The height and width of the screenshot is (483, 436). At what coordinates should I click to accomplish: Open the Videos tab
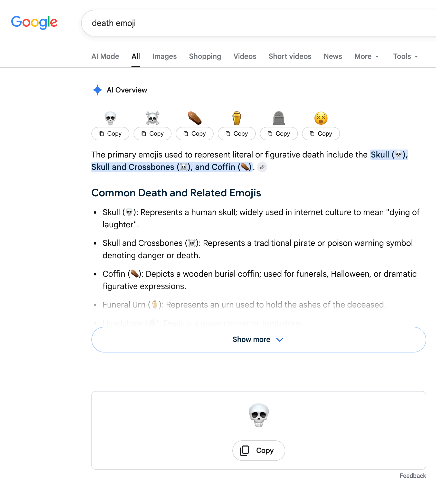[x=245, y=56]
